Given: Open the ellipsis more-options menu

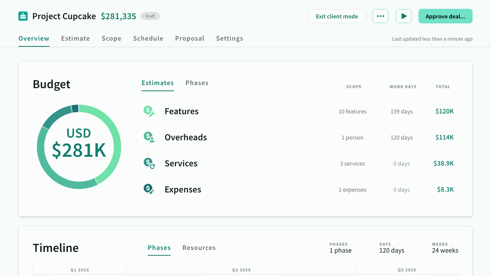Looking at the screenshot, I should [381, 16].
